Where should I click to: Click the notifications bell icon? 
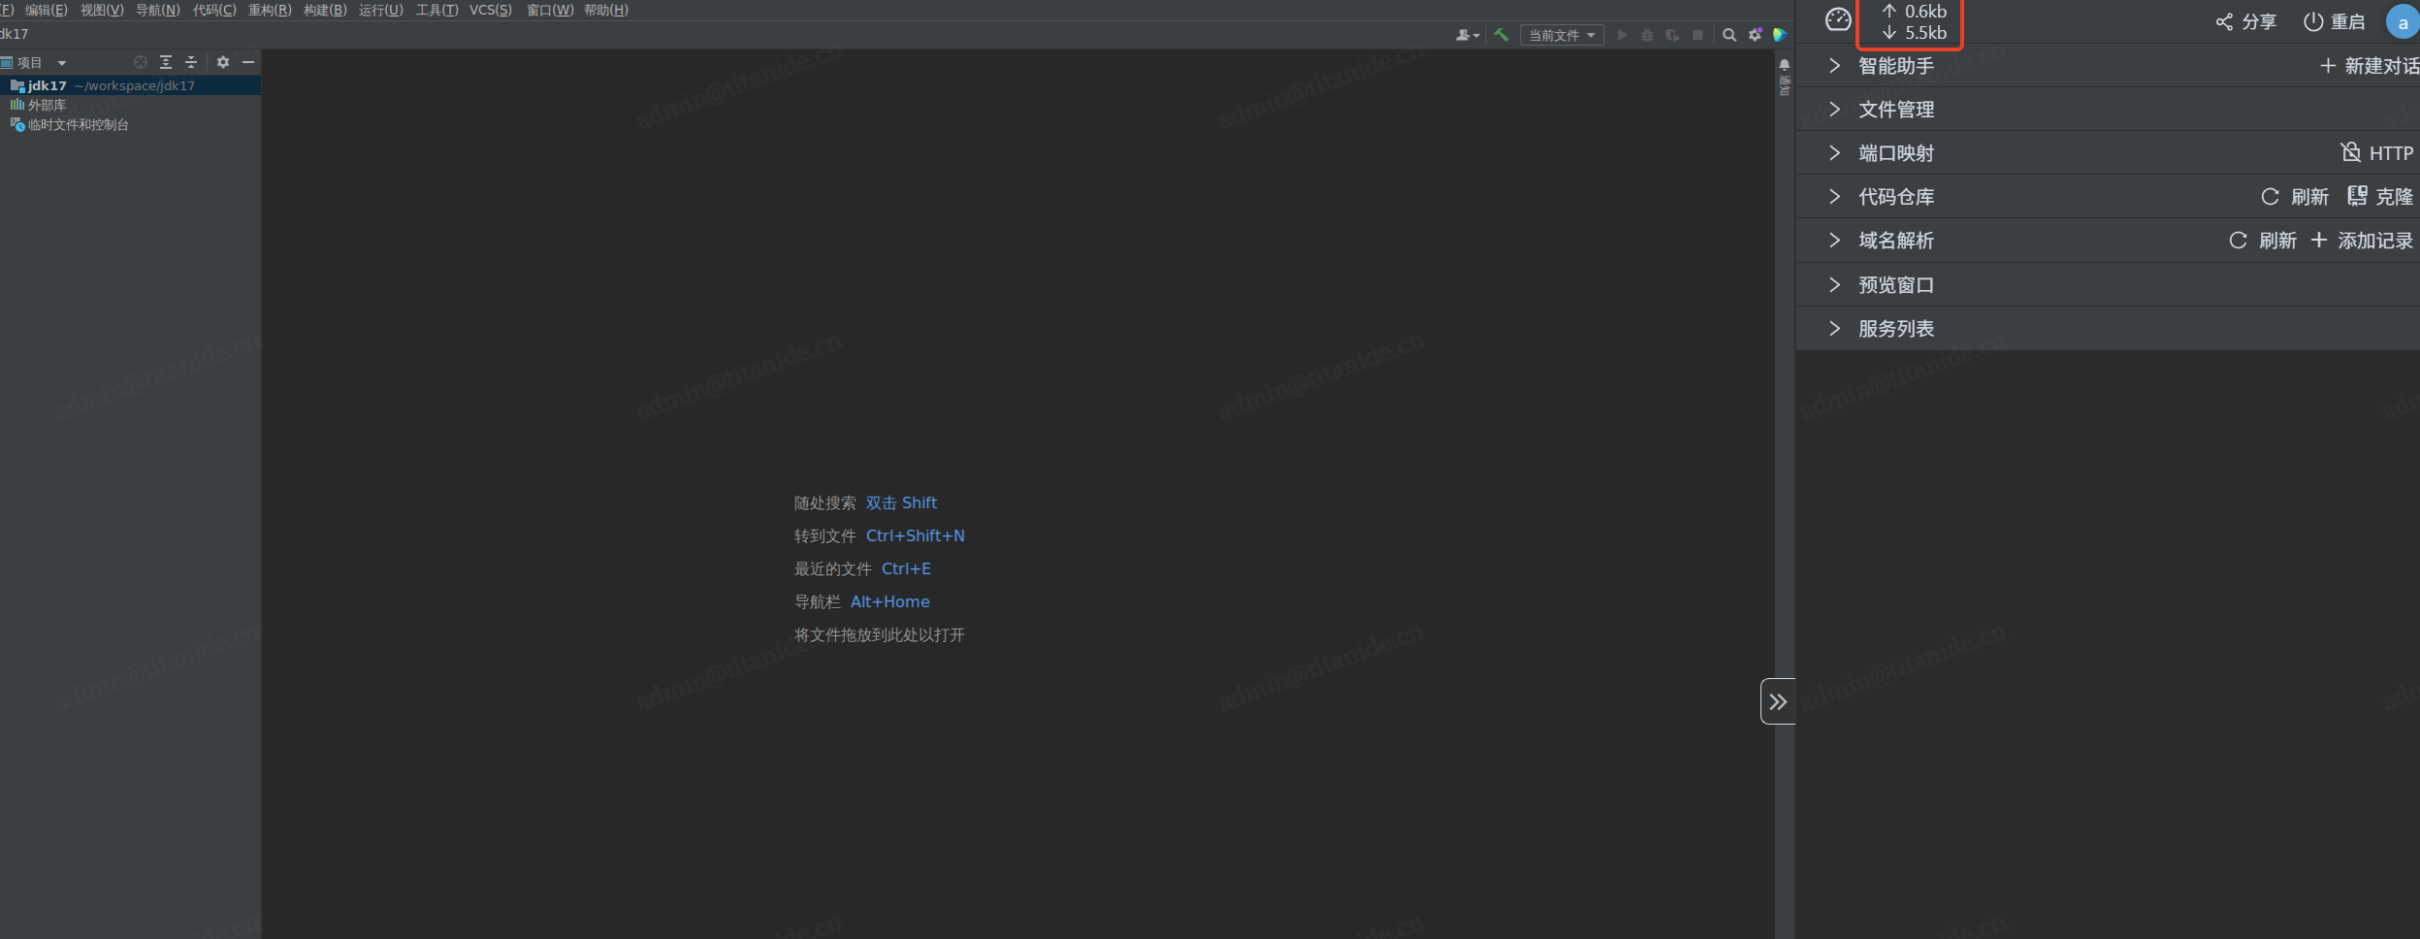point(1784,65)
